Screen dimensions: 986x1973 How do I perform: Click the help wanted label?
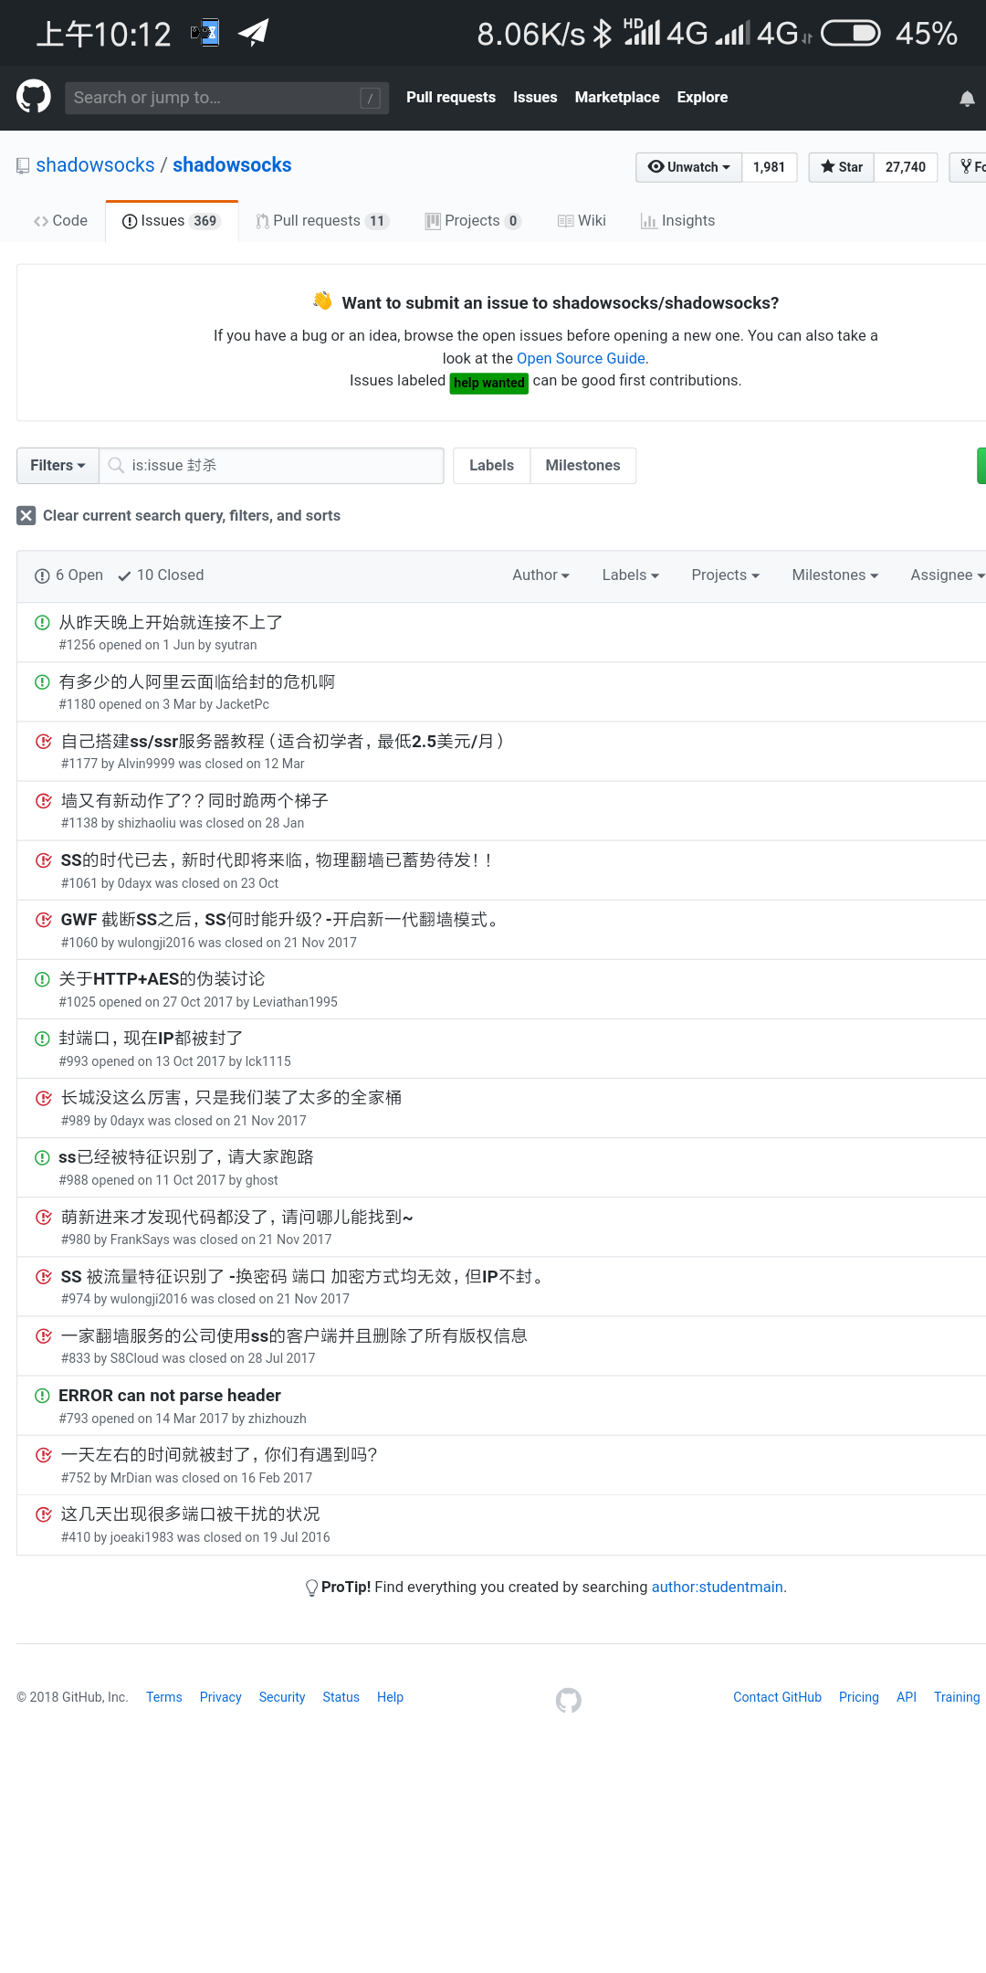[489, 383]
